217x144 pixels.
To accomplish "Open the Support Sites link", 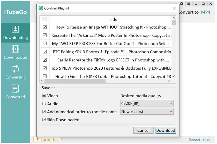I will (199, 139).
